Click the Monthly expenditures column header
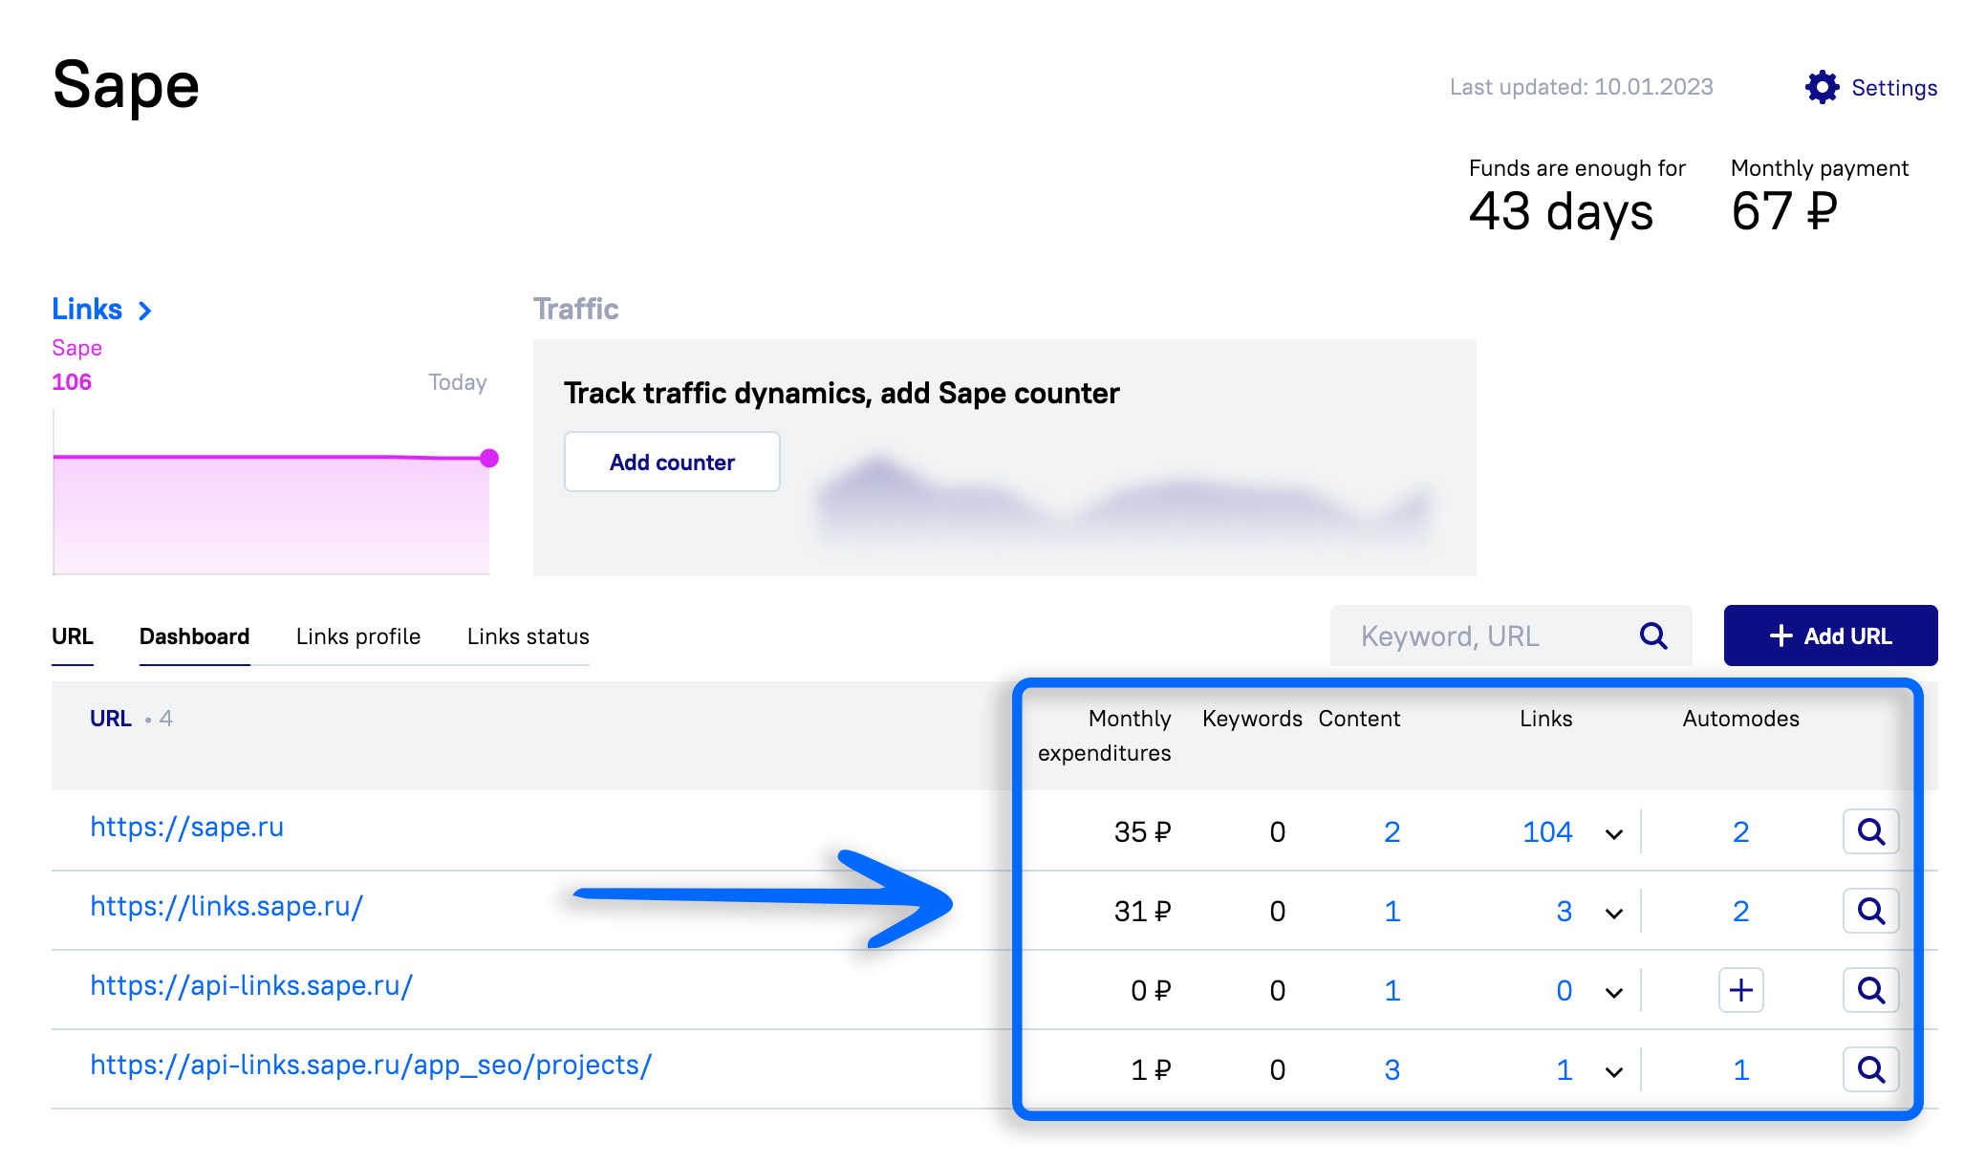Screen dimensions: 1964x1163 click(1105, 736)
